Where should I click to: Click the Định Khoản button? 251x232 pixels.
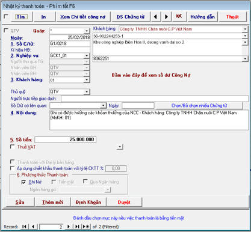point(88,202)
